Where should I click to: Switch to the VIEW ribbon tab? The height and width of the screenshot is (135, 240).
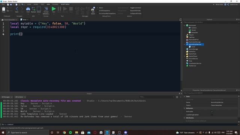(x=48, y=4)
